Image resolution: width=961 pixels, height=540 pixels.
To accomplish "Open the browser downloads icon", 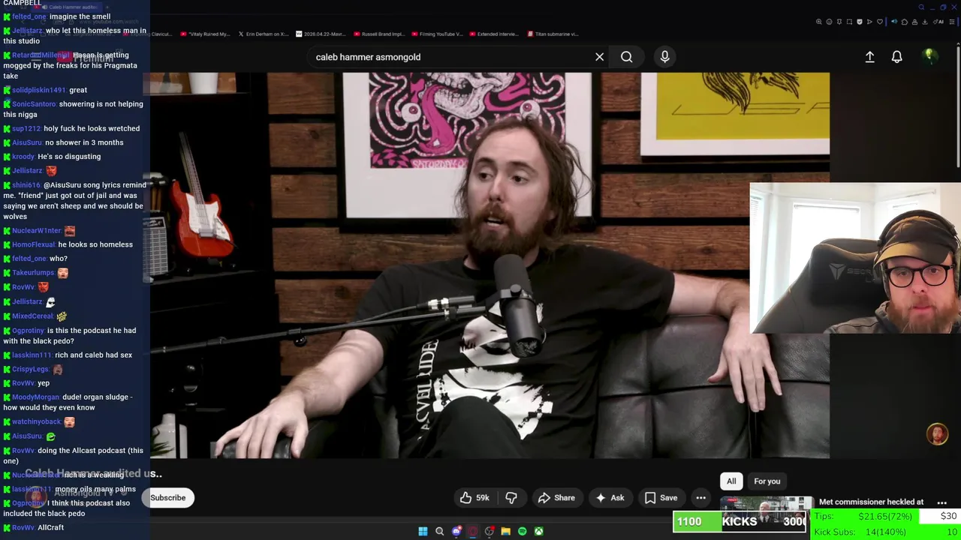I will click(x=925, y=22).
